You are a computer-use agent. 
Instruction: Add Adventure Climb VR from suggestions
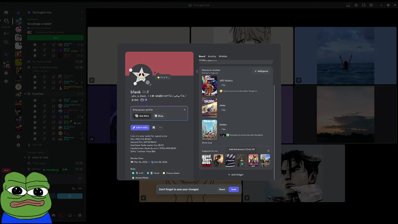tap(242, 161)
